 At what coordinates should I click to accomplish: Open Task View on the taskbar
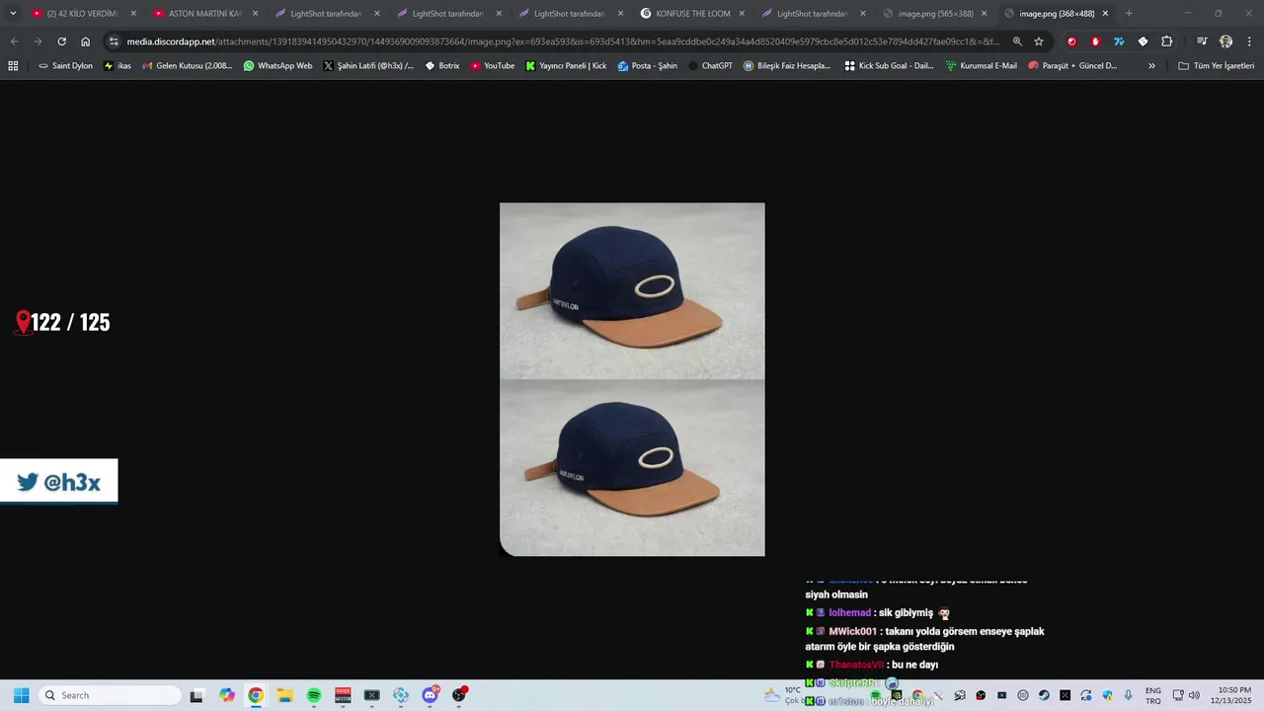click(x=197, y=695)
